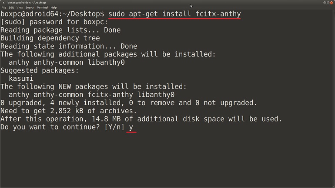Maximize the terminal window

(328, 3)
